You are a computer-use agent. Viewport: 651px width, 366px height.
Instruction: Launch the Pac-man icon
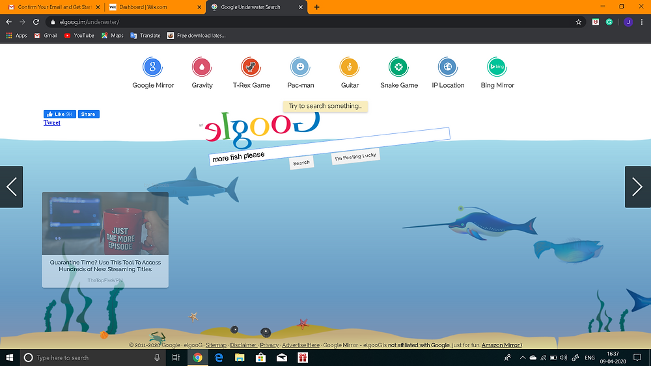point(300,67)
